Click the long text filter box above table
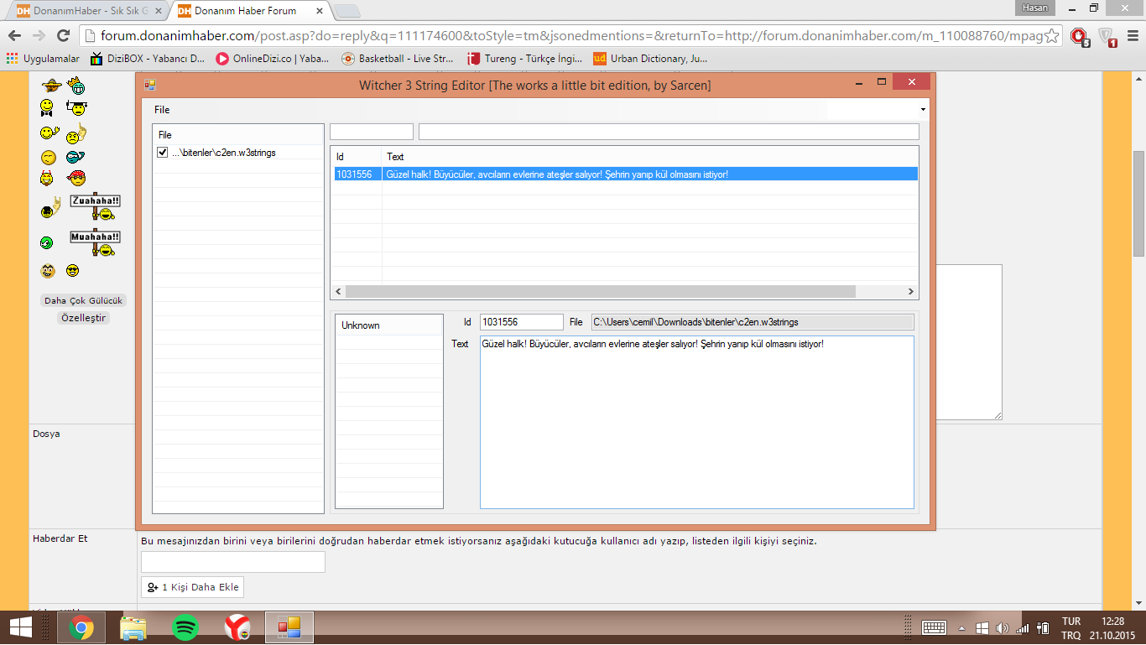This screenshot has height=645, width=1146. [669, 132]
